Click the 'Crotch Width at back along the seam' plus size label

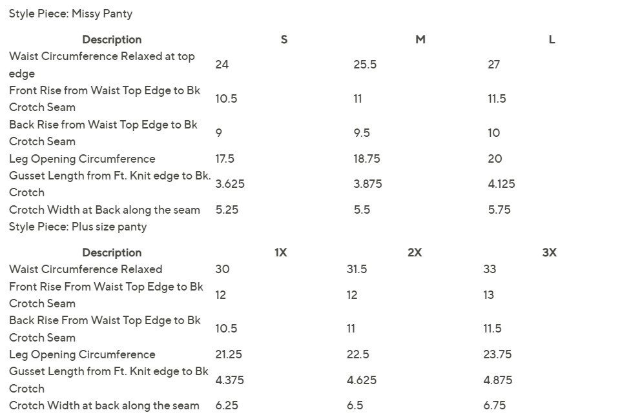click(x=104, y=405)
